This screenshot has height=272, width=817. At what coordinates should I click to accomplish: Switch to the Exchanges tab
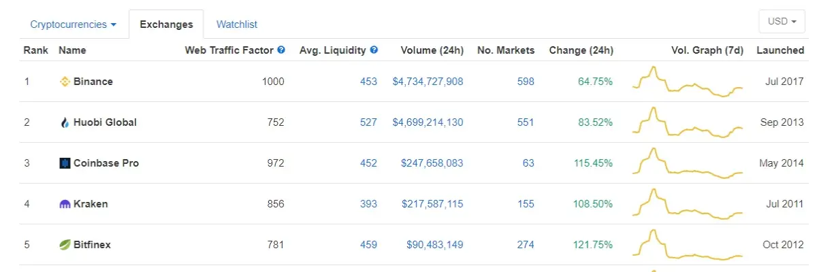pos(166,24)
